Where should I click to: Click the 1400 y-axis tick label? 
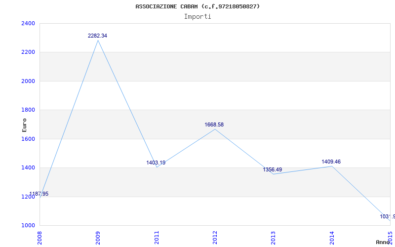(28, 167)
